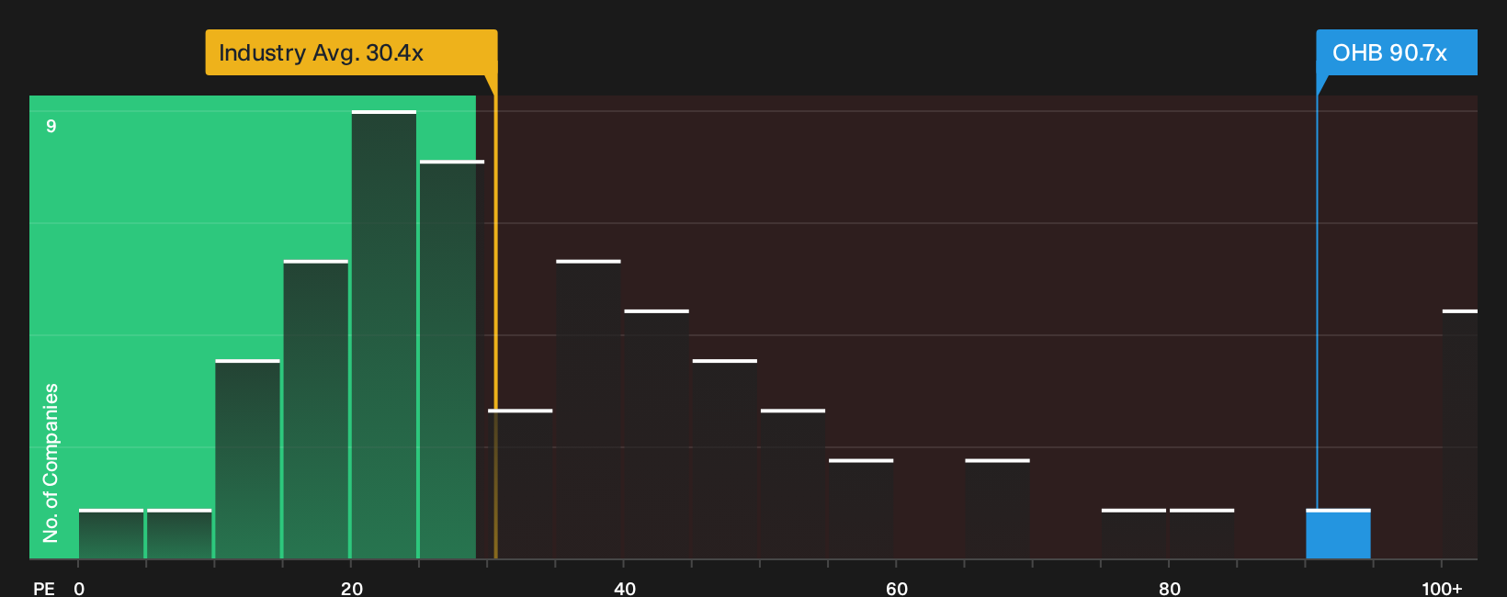This screenshot has width=1507, height=597.
Task: Select the histogram bar at PE 25-30
Action: (452, 359)
